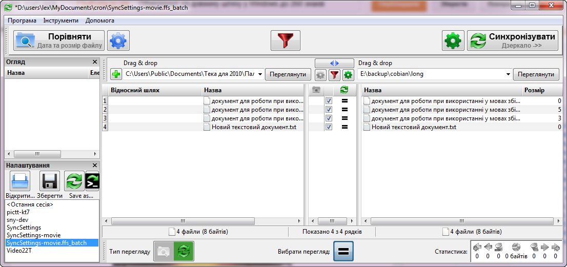Open the Допомога menu
Image resolution: width=567 pixels, height=267 pixels.
pos(100,20)
